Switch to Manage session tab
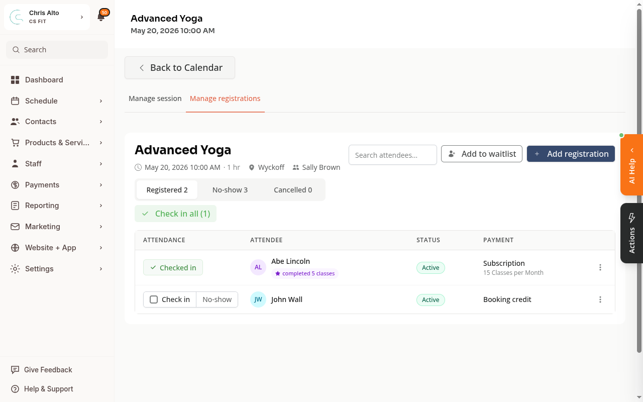 [x=155, y=98]
